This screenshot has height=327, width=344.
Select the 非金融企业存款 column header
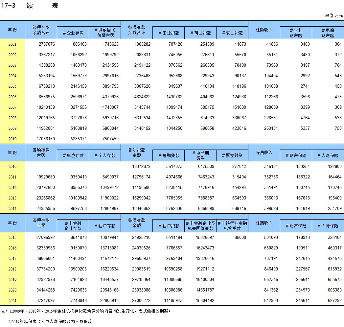(x=73, y=226)
